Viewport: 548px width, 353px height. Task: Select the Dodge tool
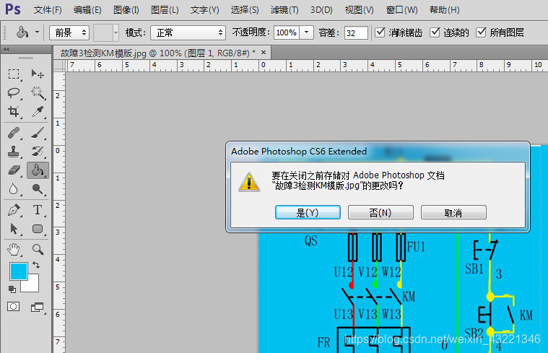coord(38,189)
